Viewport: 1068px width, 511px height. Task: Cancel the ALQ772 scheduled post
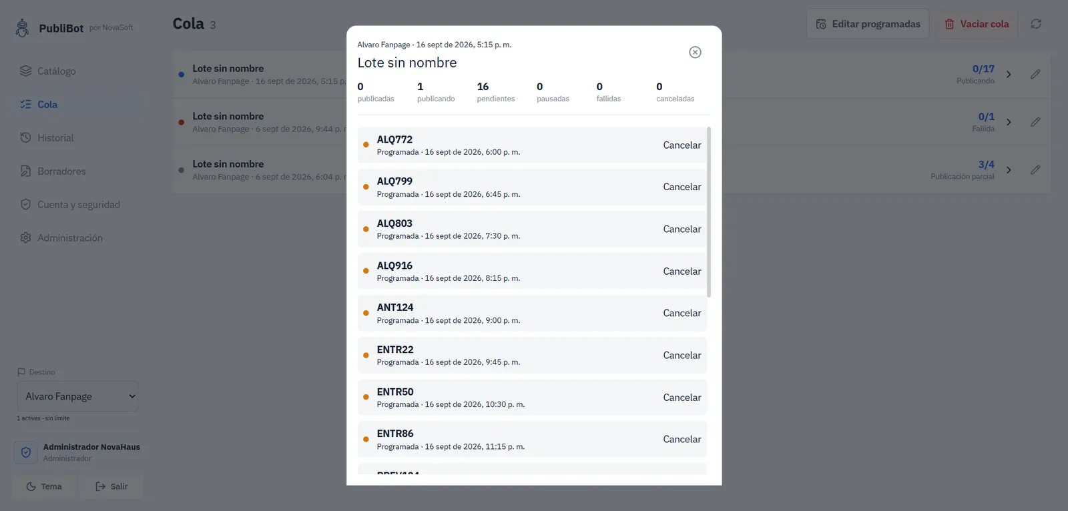[682, 145]
